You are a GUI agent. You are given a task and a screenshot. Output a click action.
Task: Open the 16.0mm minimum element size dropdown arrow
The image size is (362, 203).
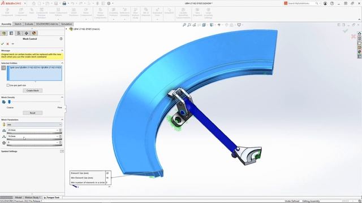[57, 136]
